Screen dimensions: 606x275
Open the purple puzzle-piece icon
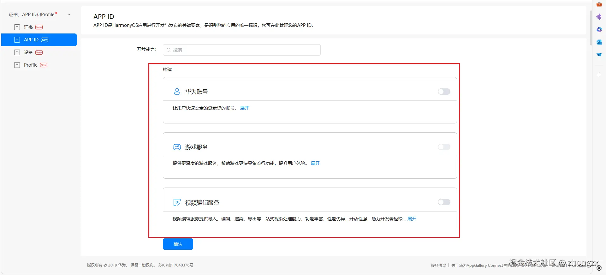click(x=599, y=17)
